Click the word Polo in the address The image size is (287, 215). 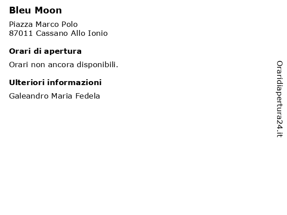coord(70,24)
